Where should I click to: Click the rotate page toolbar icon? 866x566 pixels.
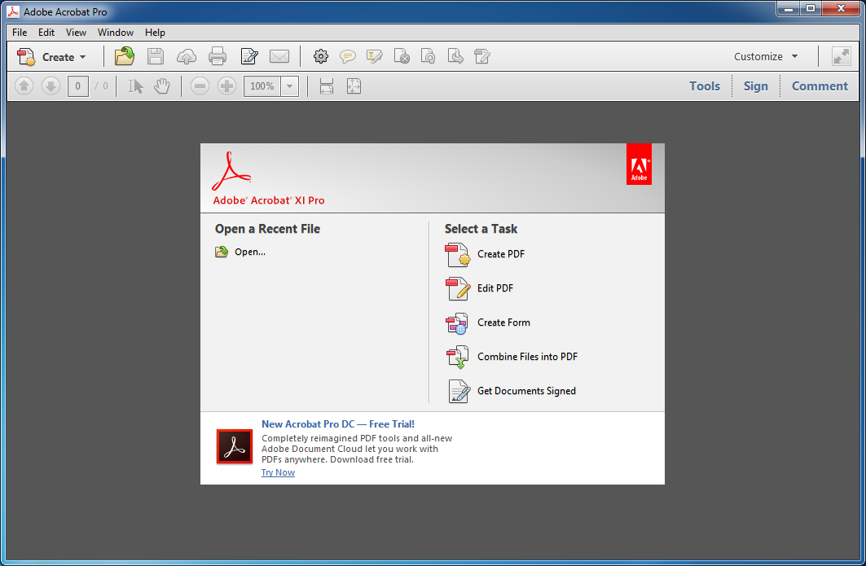[428, 56]
